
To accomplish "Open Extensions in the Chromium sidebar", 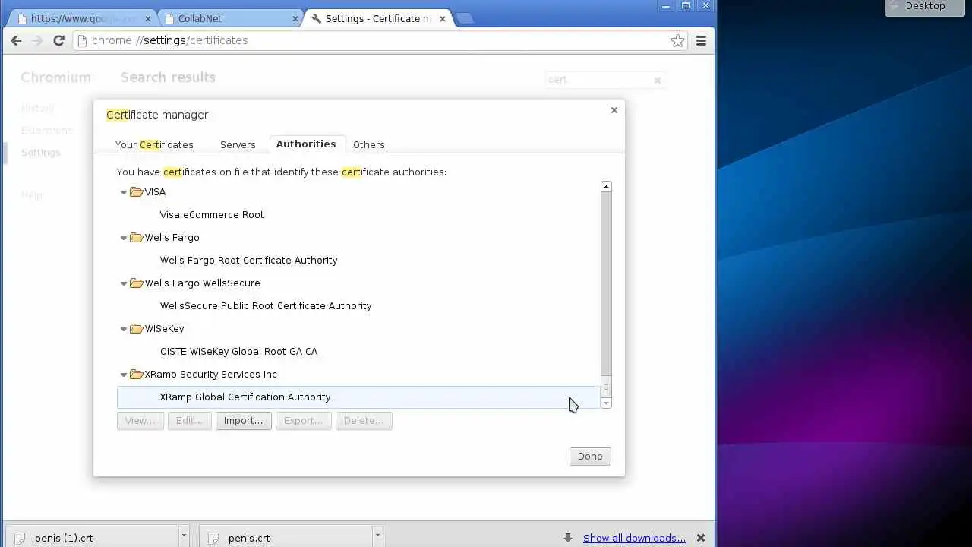I will (46, 130).
